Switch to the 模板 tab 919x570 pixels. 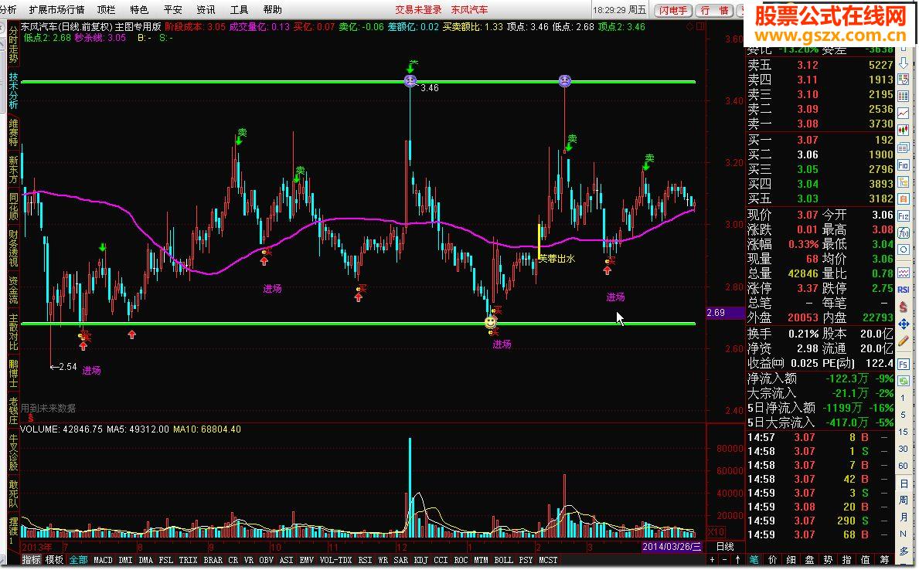tap(54, 560)
